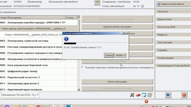Screen dimensions: 191x107
Task: Open the Протокол menu
Action: pyautogui.click(x=173, y=12)
